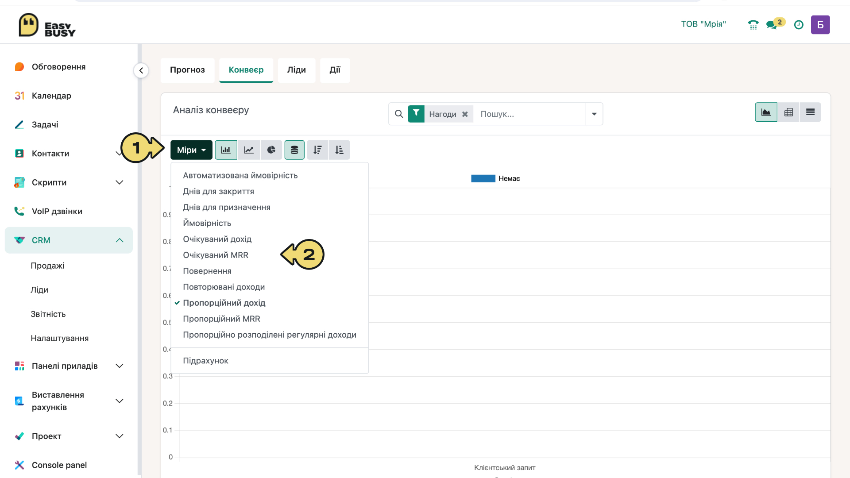This screenshot has height=478, width=850.
Task: Click the Клієнтський запит axis label
Action: point(505,468)
